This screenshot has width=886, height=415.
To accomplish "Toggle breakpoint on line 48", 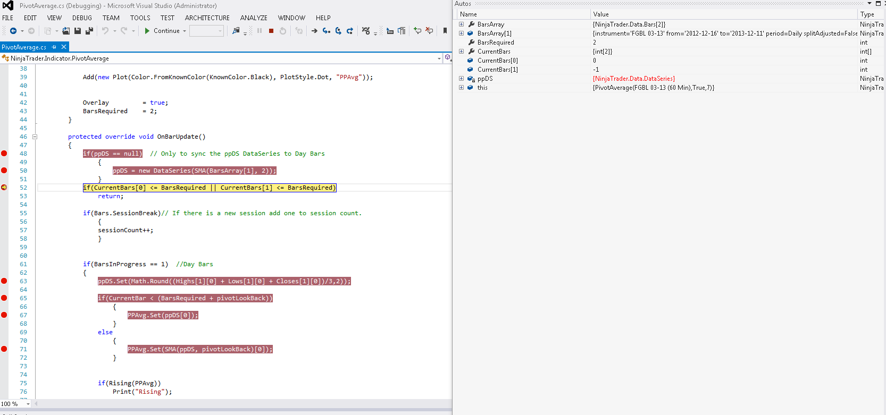I will (x=4, y=154).
